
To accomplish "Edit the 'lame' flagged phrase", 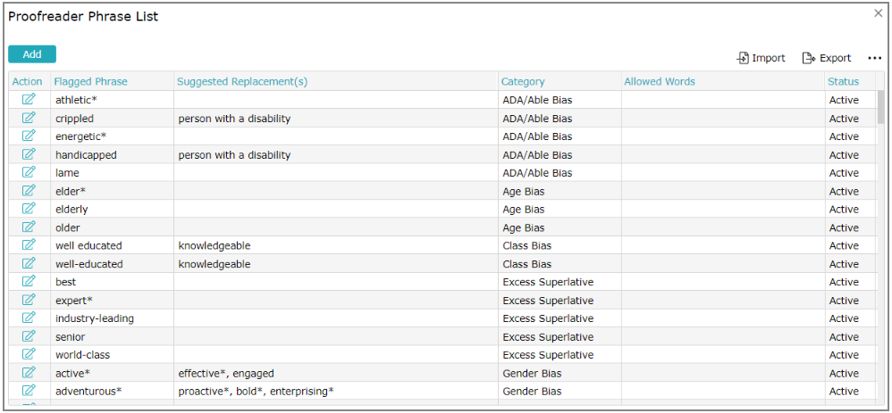I will tap(29, 172).
